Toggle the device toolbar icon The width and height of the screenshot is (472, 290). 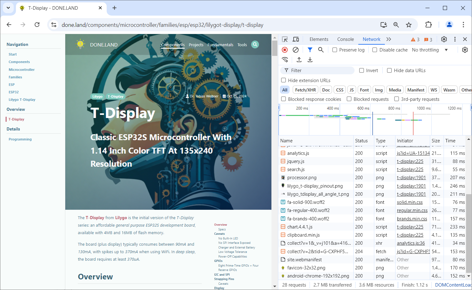click(x=296, y=39)
